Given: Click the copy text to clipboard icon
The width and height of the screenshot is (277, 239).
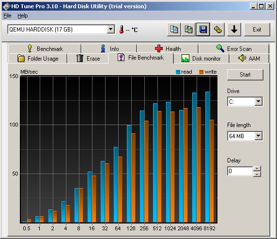Looking at the screenshot, I should click(174, 30).
